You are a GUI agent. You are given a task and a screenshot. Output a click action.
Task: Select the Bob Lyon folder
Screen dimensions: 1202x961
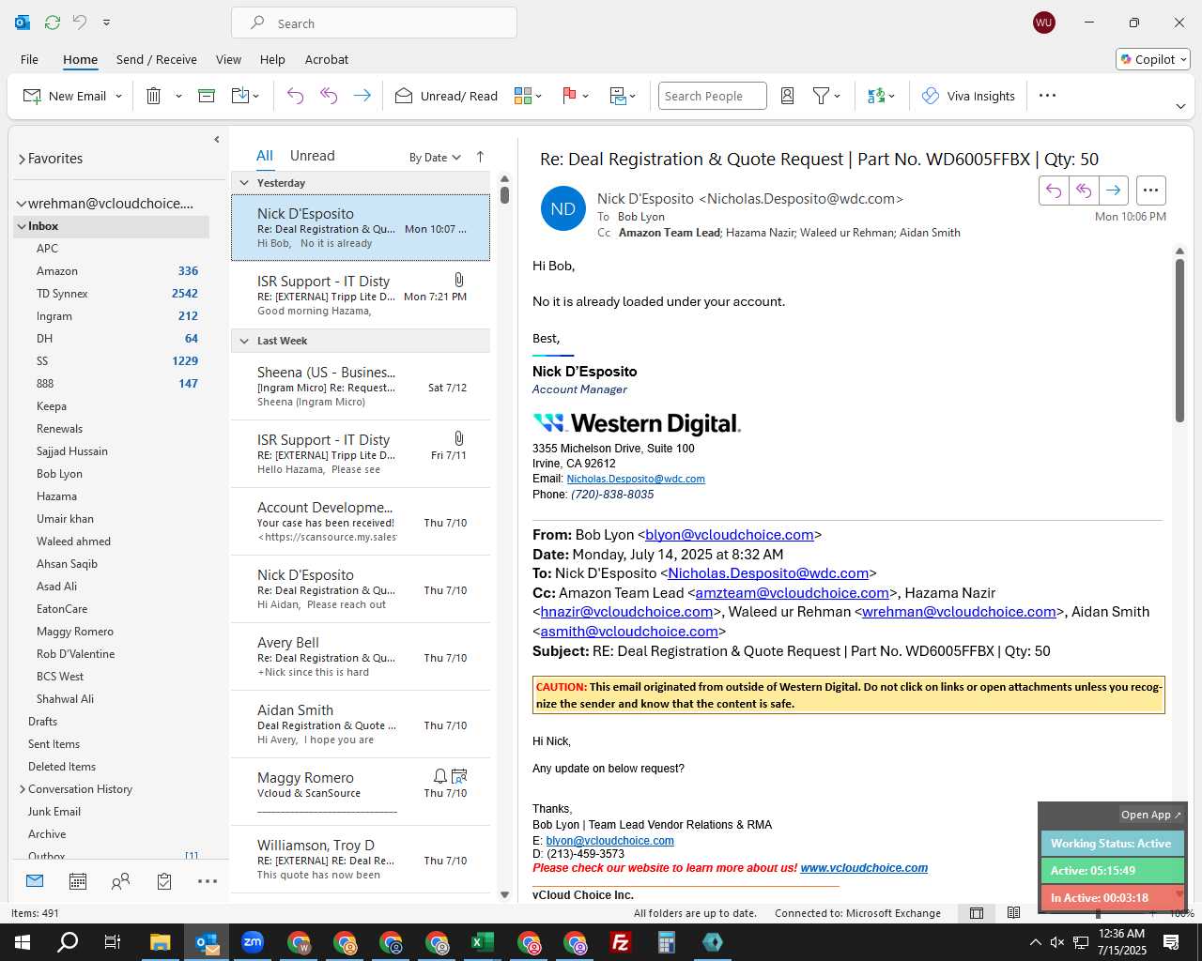tap(59, 474)
